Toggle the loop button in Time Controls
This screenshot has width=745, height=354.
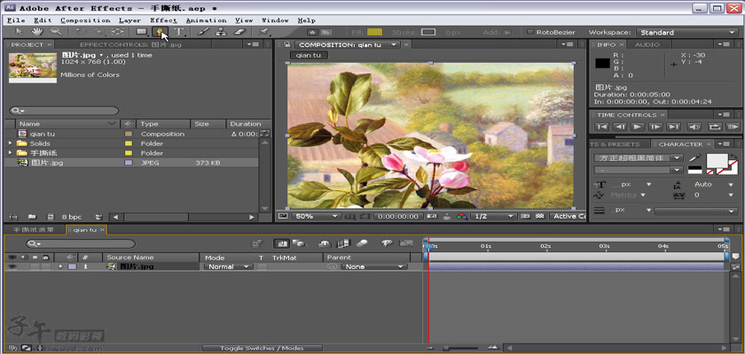point(714,127)
